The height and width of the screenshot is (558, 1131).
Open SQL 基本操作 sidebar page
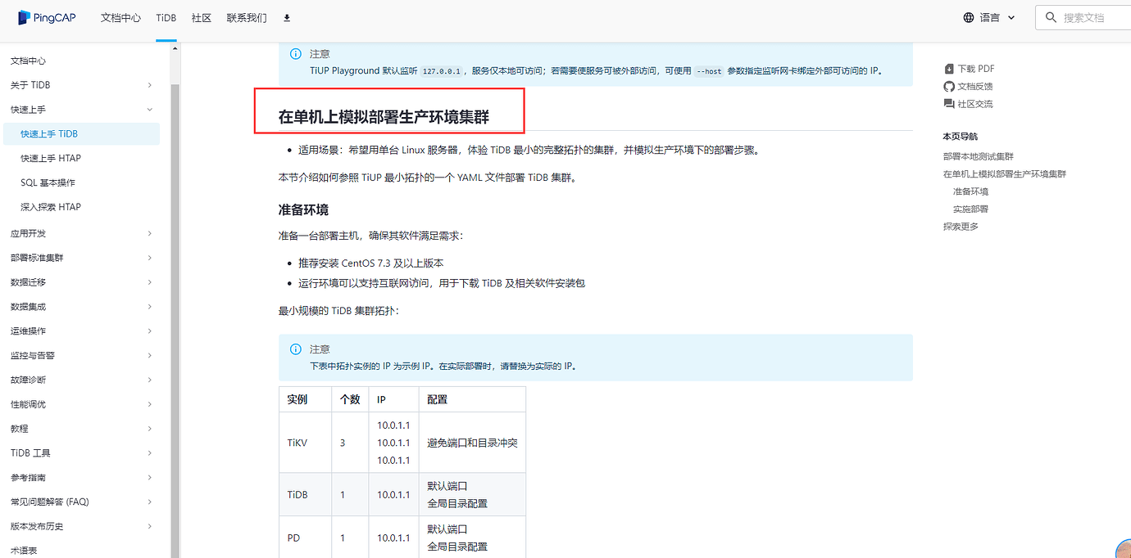(48, 182)
